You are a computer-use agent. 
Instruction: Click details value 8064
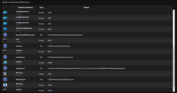tap(50, 52)
